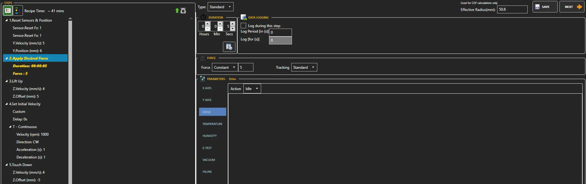Increase the Min value
This screenshot has height=184, width=586.
coord(220,24)
